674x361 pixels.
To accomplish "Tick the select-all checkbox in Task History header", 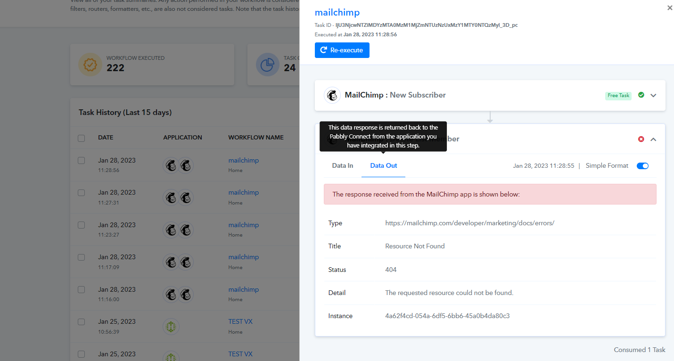I will tap(82, 138).
